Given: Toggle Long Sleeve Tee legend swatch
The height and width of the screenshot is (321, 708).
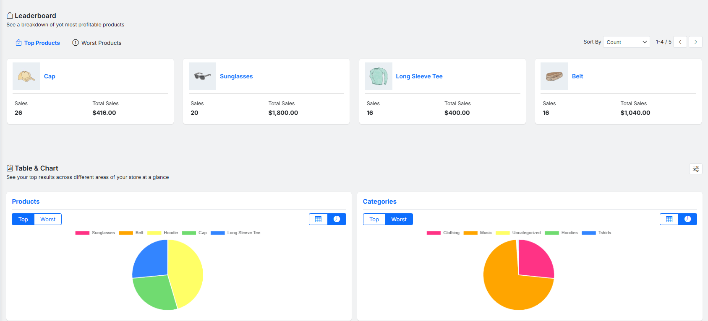Looking at the screenshot, I should [218, 233].
